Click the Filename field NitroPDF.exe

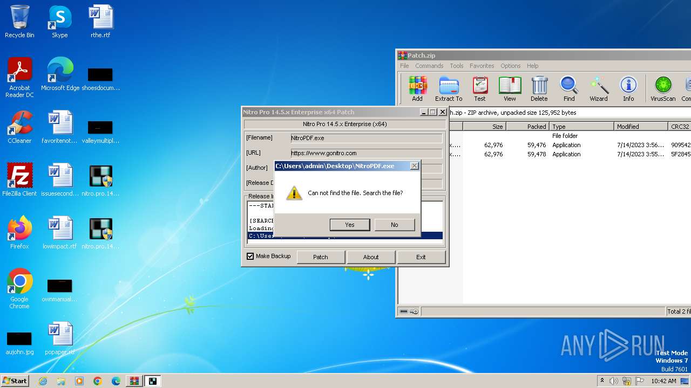click(x=366, y=138)
